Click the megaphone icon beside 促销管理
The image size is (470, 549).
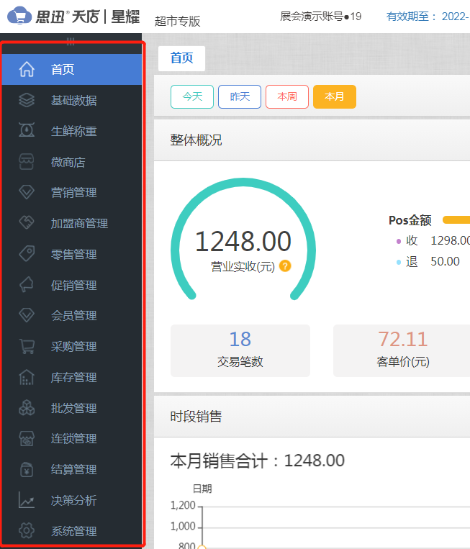(27, 285)
